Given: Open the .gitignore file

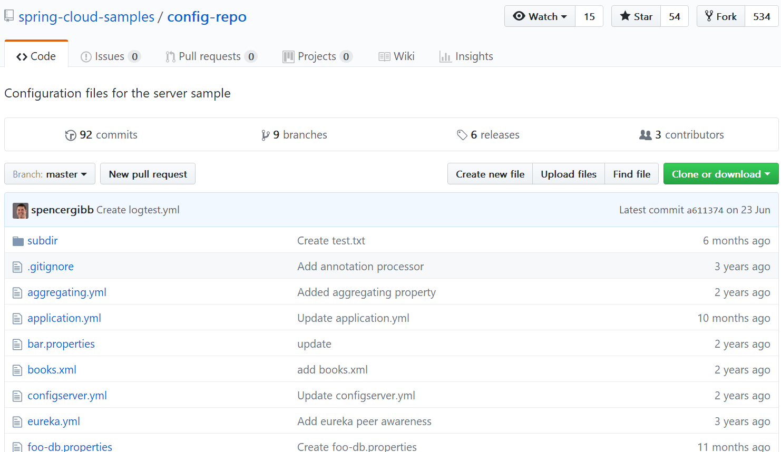Looking at the screenshot, I should (51, 267).
